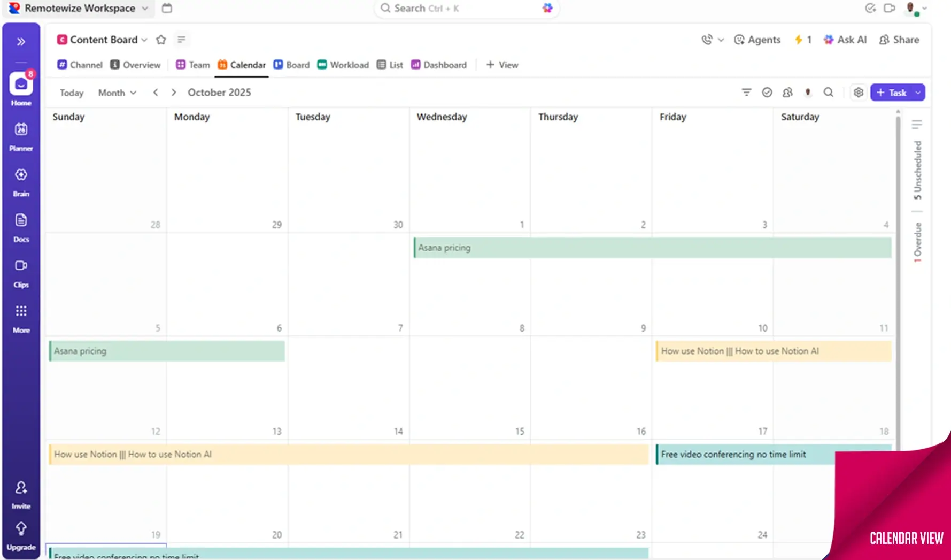Viewport: 951px width, 560px height.
Task: Switch to the Workload view tab
Action: [343, 65]
